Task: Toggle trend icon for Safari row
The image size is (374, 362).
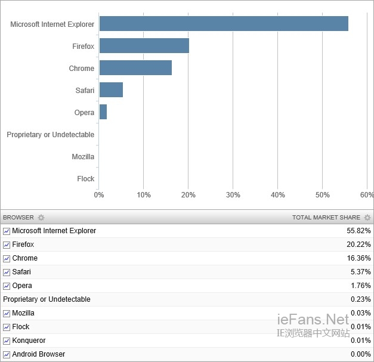Action: tap(7, 273)
